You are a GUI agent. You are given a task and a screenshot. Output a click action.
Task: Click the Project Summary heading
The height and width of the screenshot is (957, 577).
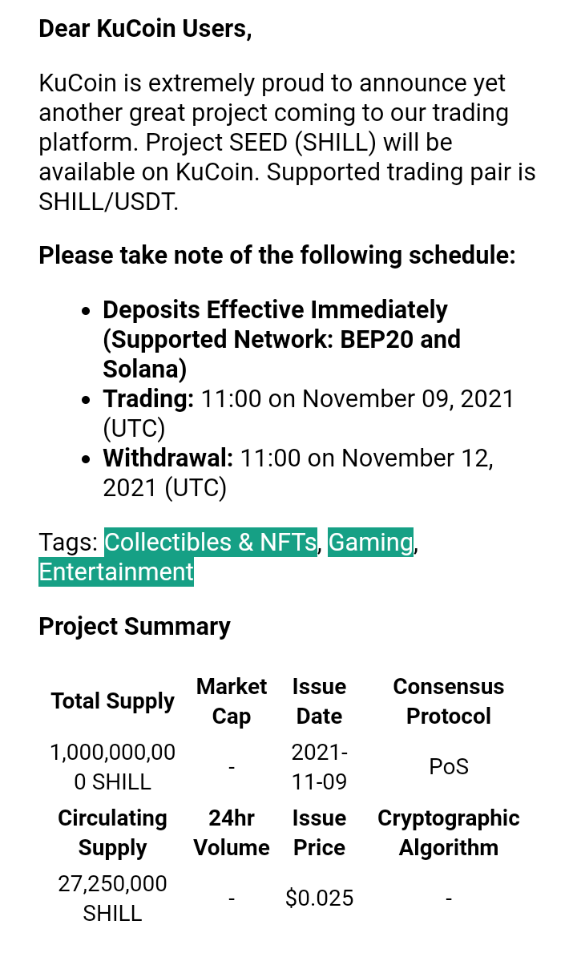[x=135, y=626]
